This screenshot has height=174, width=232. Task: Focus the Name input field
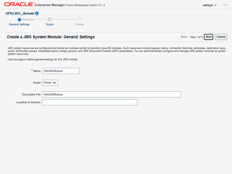(x=61, y=71)
